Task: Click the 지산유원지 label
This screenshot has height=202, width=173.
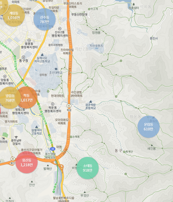Action: click(96, 46)
